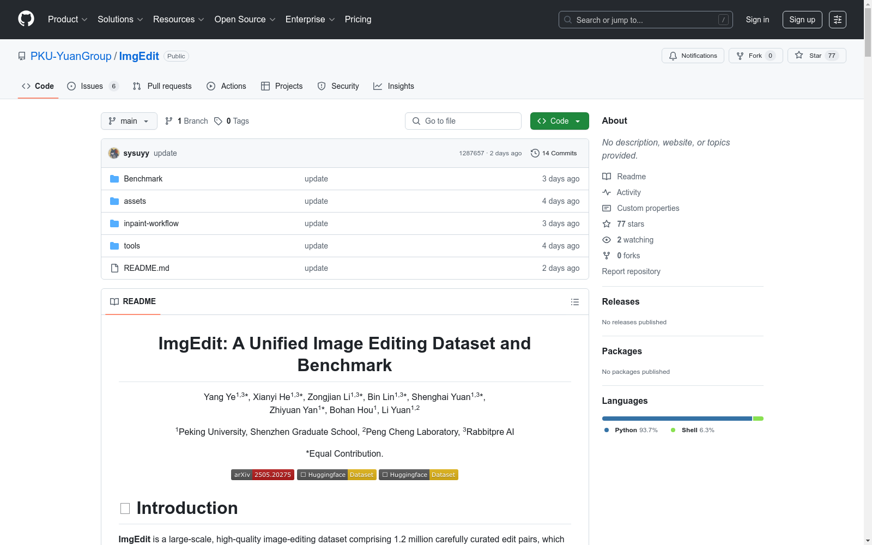This screenshot has width=872, height=545.
Task: Click the Benchmark folder icon
Action: pos(114,179)
